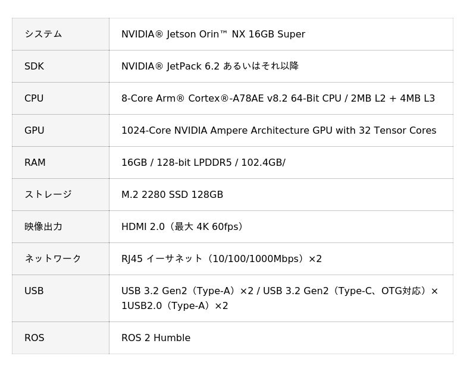Select the GPU label cell
The width and height of the screenshot is (476, 372).
[34, 130]
